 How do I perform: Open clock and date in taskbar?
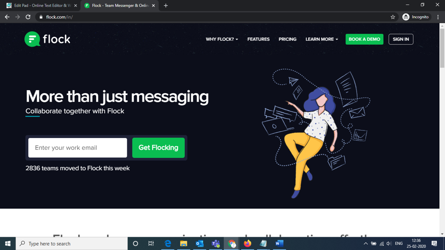[x=416, y=243]
